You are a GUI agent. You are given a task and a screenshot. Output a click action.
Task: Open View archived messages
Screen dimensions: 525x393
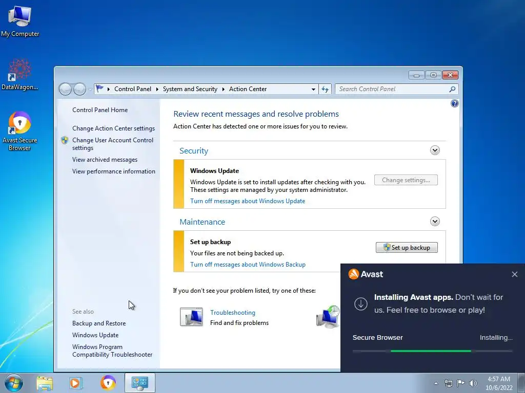point(105,160)
